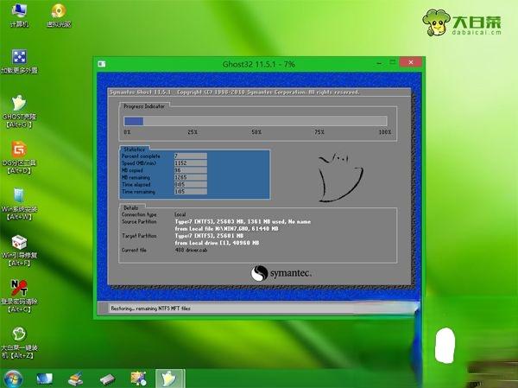Image resolution: width=518 pixels, height=388 pixels.
Task: Click the Statistics group label
Action: tap(134, 149)
